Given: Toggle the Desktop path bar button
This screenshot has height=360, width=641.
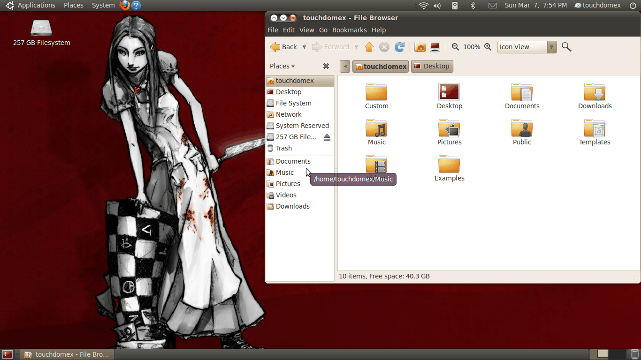Looking at the screenshot, I should tap(432, 67).
